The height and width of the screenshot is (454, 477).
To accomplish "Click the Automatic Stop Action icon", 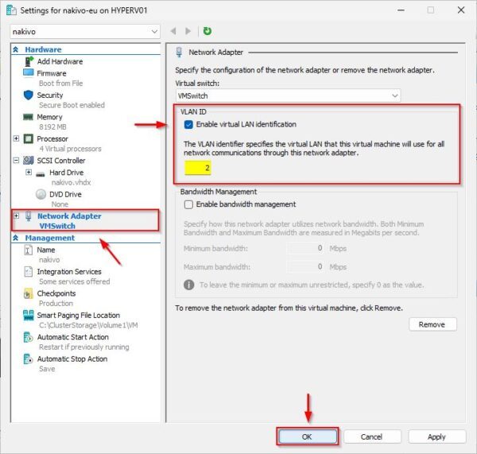I will click(28, 359).
